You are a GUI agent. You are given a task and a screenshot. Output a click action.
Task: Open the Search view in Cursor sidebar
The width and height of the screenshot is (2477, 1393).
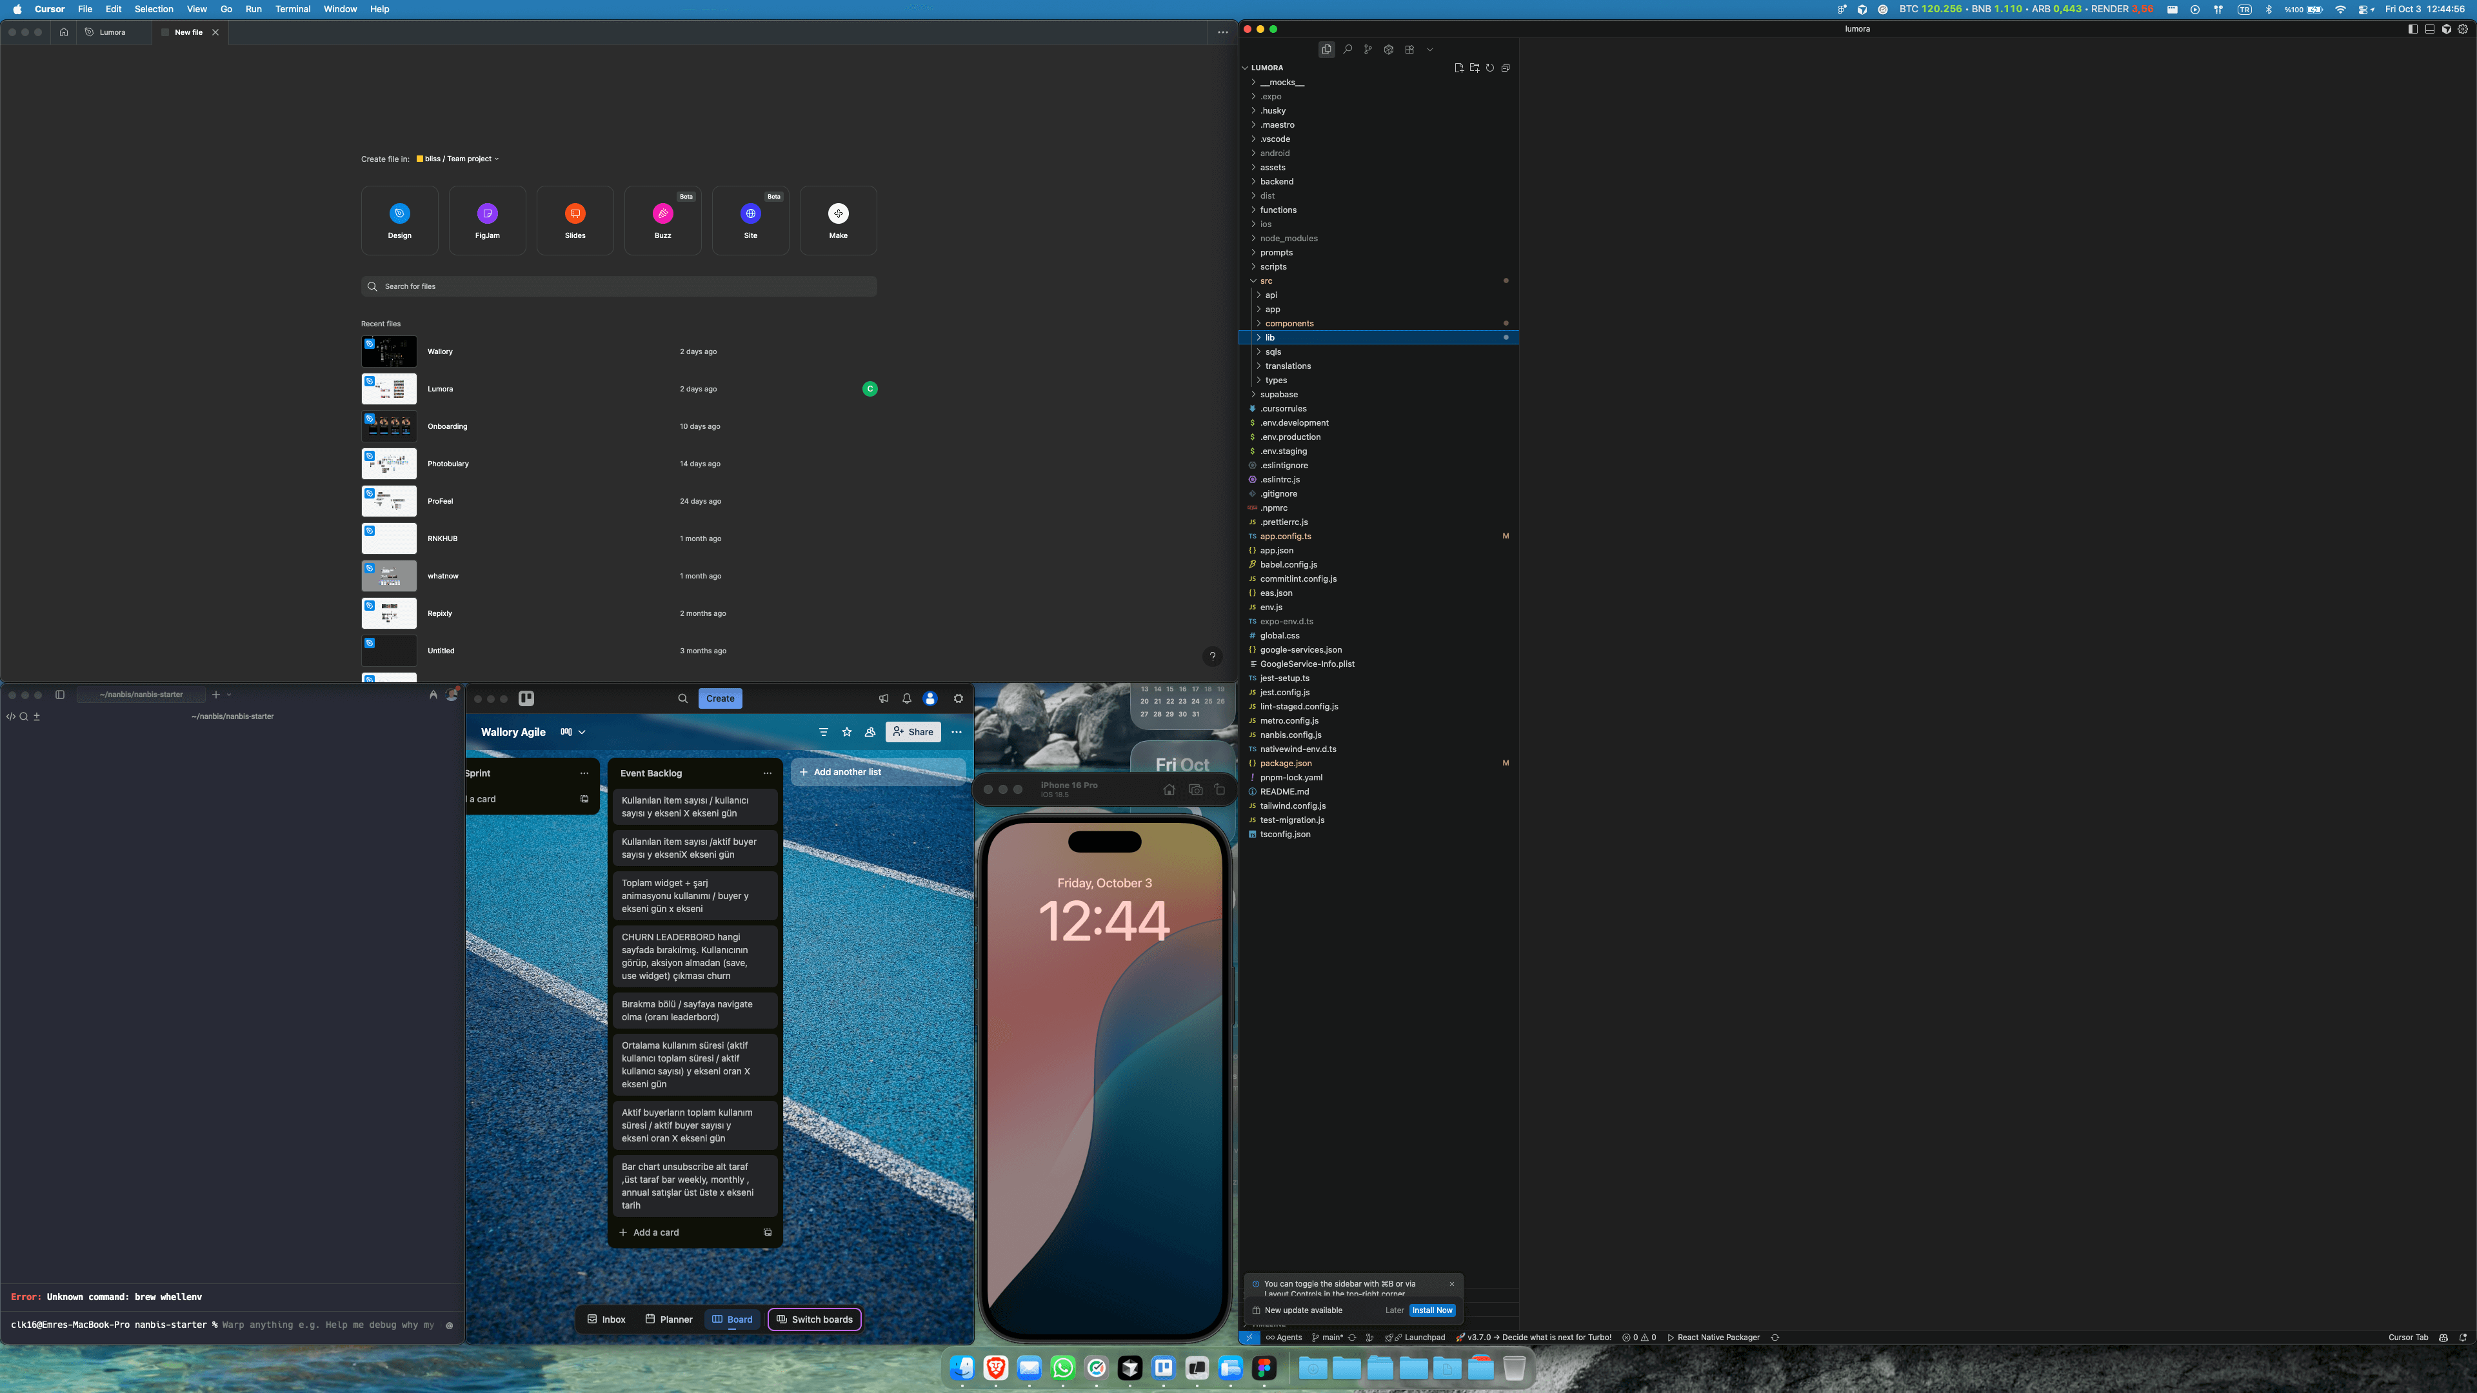click(x=1347, y=49)
